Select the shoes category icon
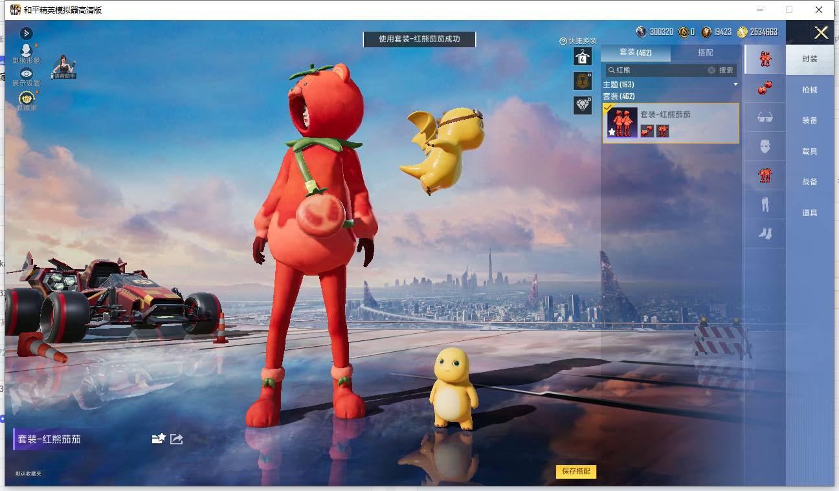The height and width of the screenshot is (491, 839). coord(765,233)
